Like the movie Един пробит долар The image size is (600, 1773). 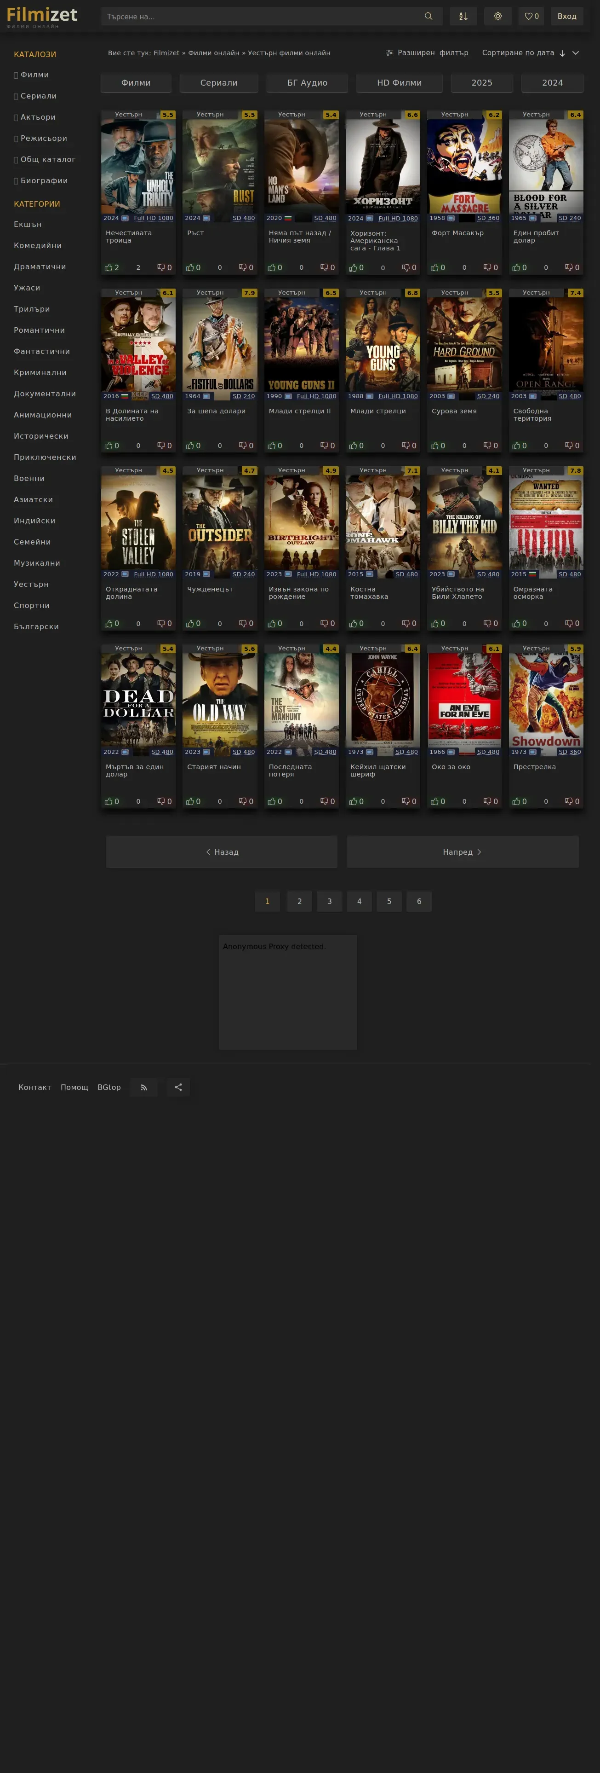point(520,268)
